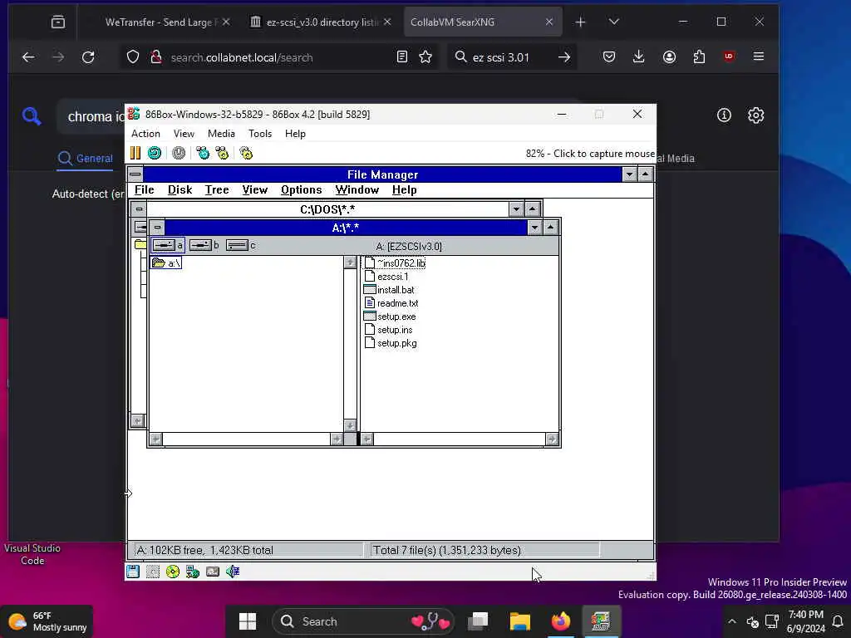Open SearXNG preferences gear

pyautogui.click(x=755, y=115)
